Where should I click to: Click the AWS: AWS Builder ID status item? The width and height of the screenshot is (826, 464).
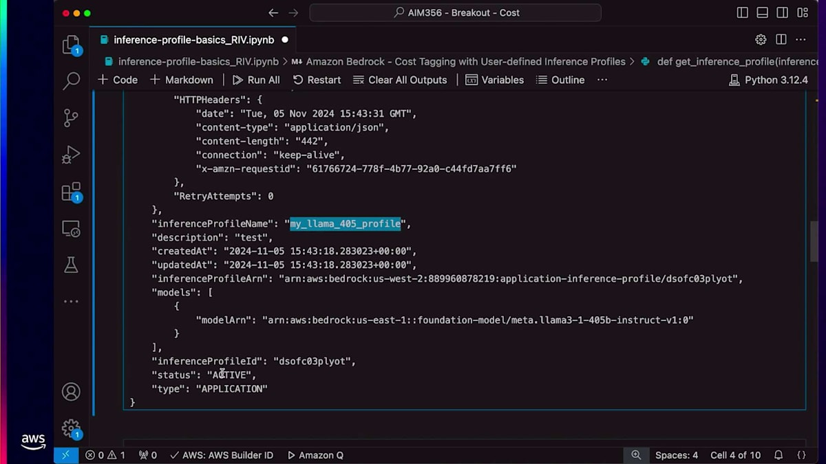click(x=222, y=455)
